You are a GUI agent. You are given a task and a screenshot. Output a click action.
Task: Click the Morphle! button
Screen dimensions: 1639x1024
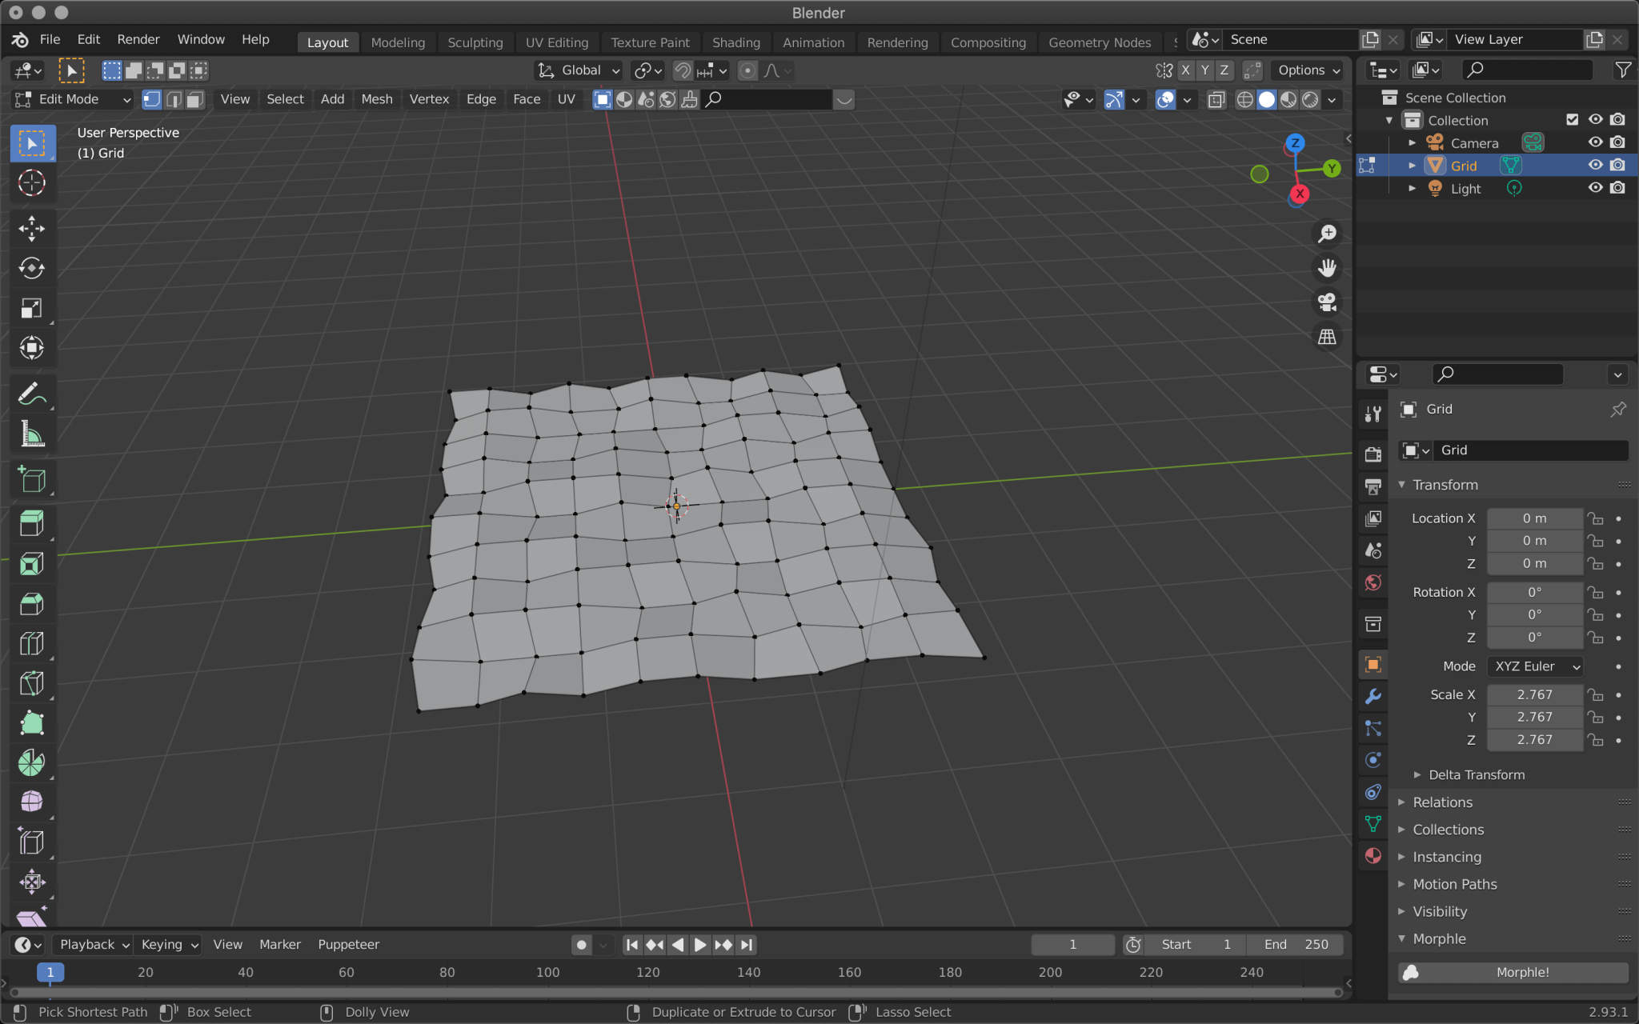click(1521, 972)
